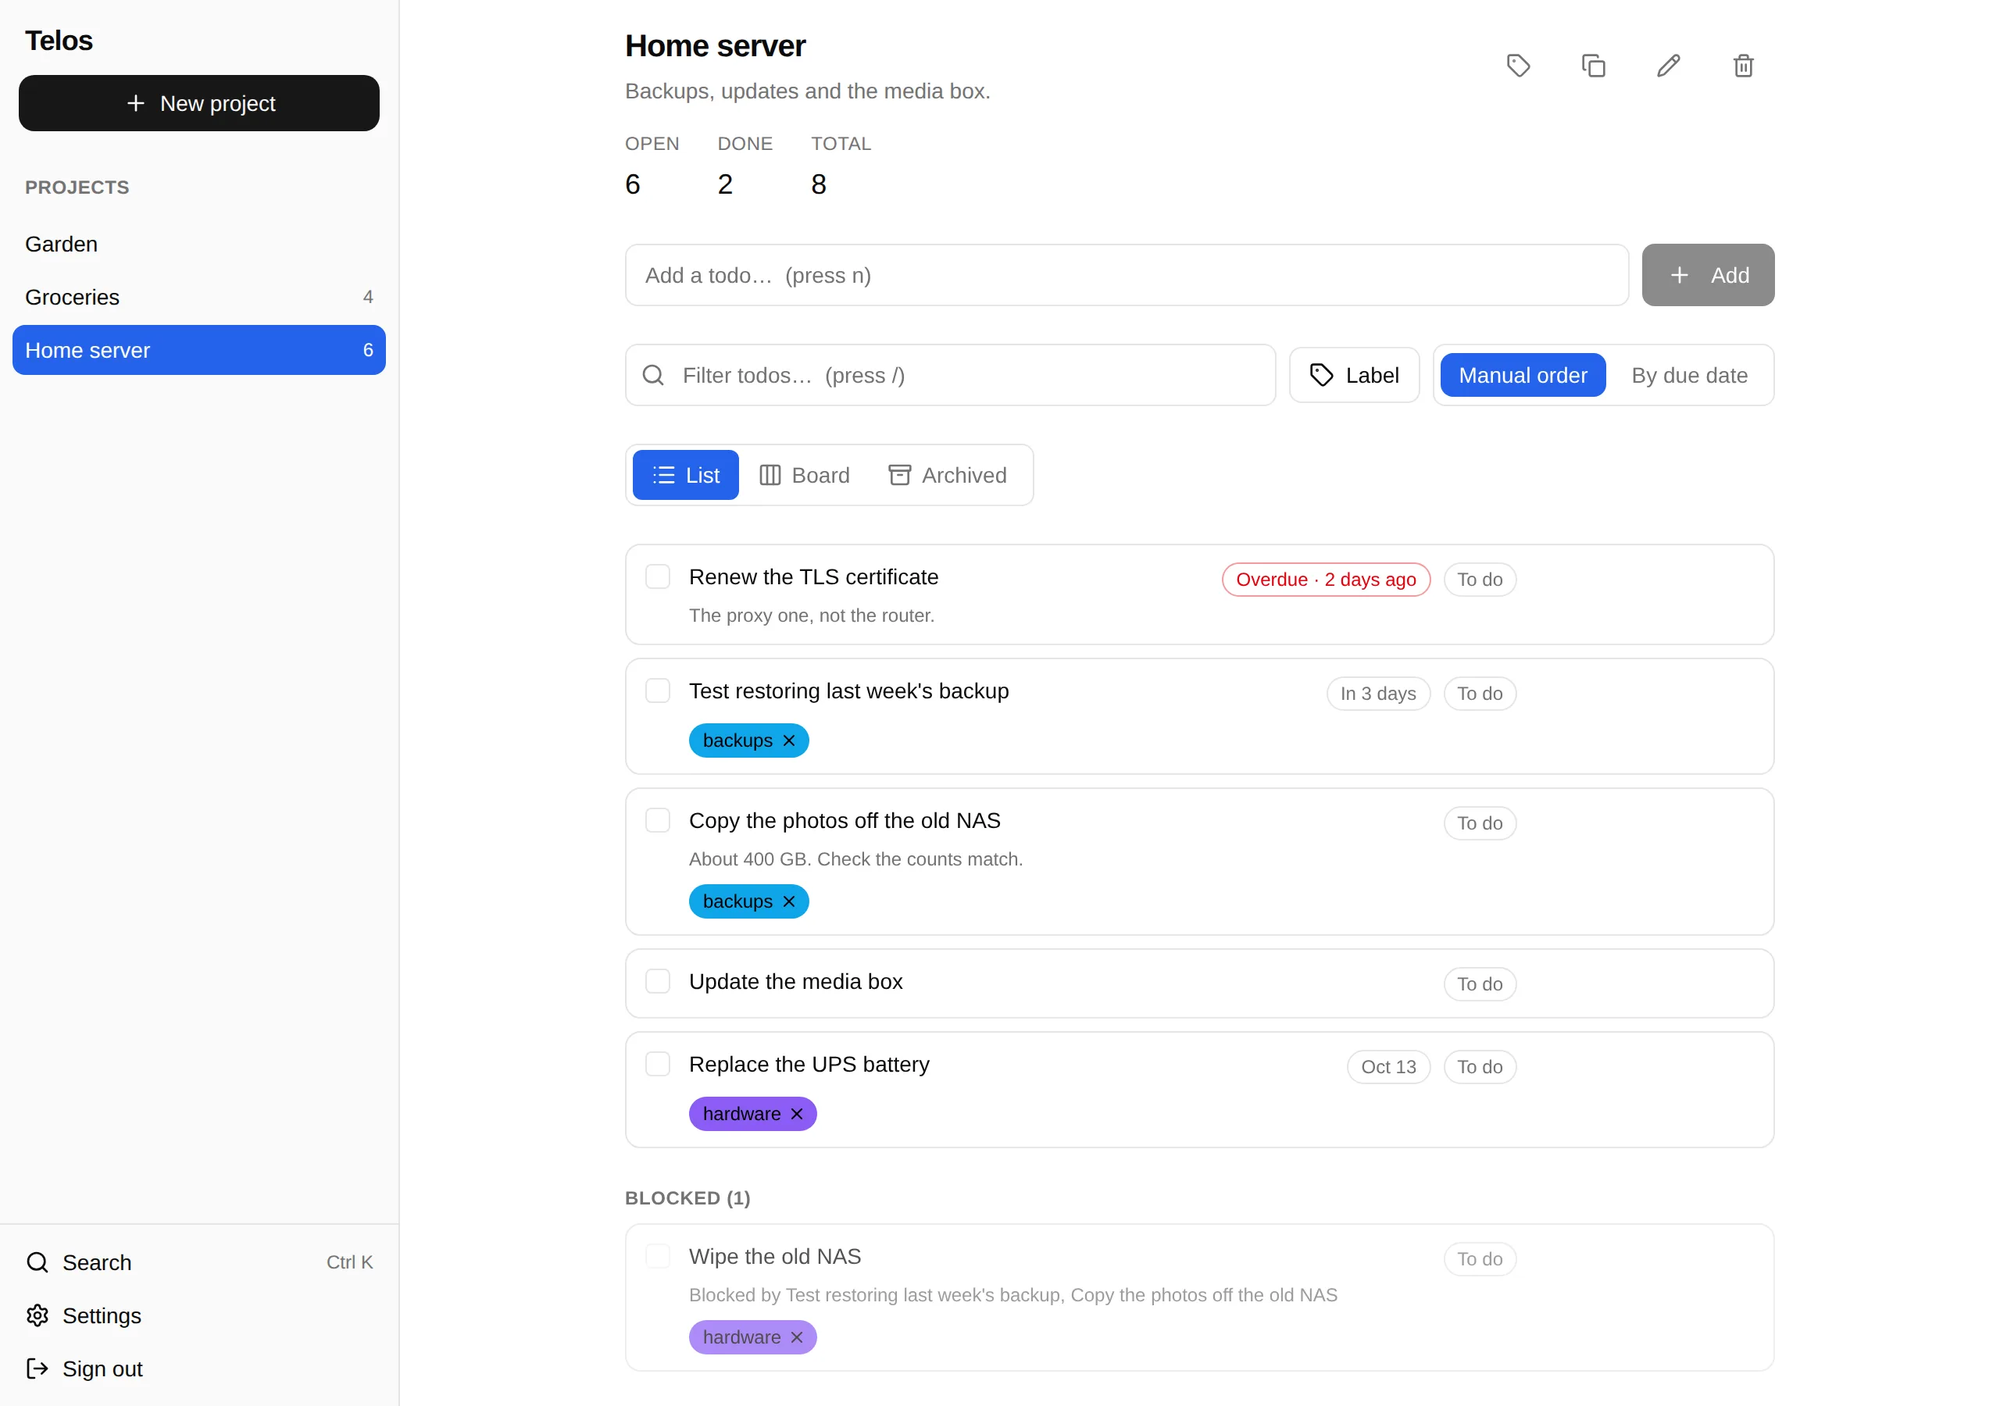Mark Copy the photos off the old NAS done

[x=658, y=821]
